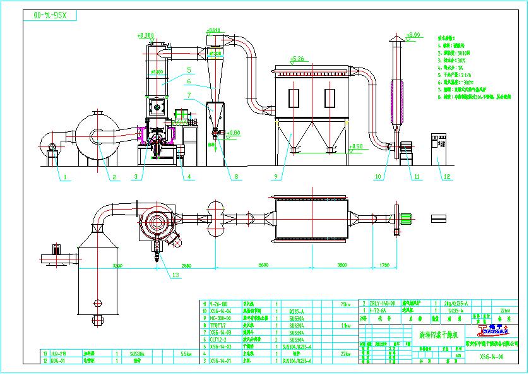529x375 pixels.
Task: Click the 3800 dimension under bag filter plan
Action: click(x=340, y=266)
